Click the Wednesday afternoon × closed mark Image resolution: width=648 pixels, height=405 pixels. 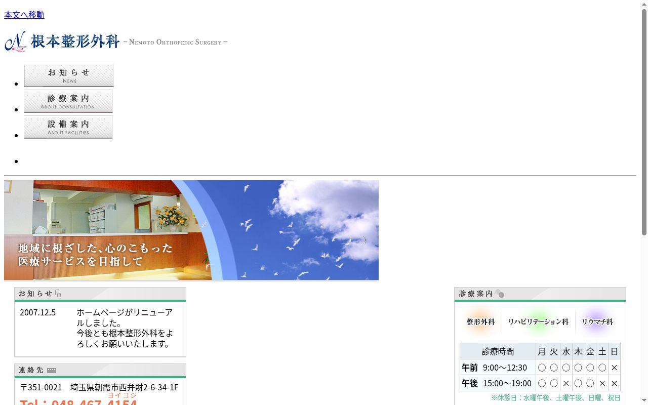point(566,383)
